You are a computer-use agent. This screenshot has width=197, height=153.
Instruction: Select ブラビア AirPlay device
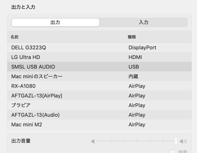click(99, 105)
